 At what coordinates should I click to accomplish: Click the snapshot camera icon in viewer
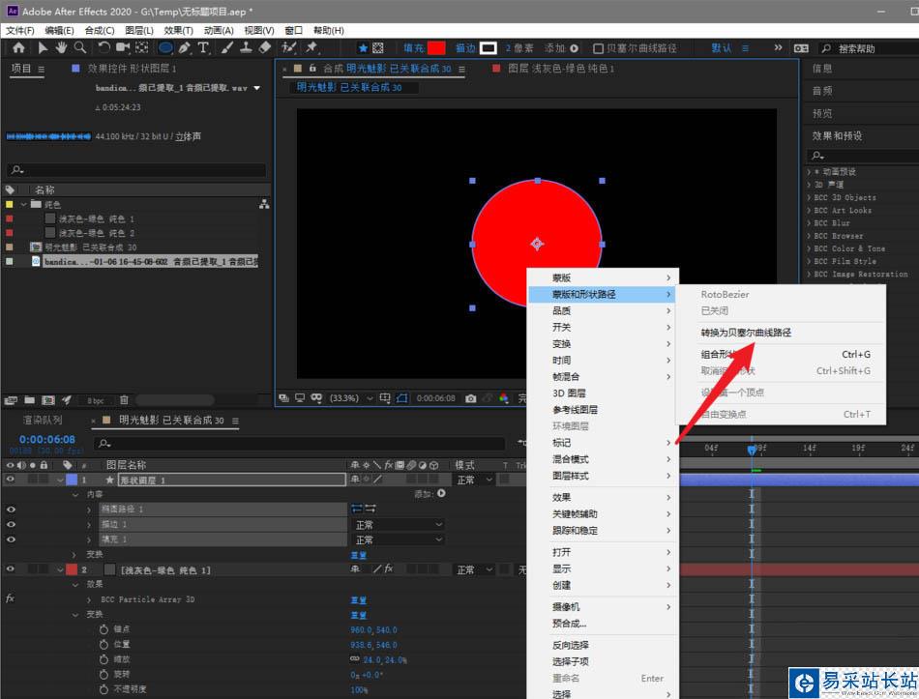(x=471, y=398)
